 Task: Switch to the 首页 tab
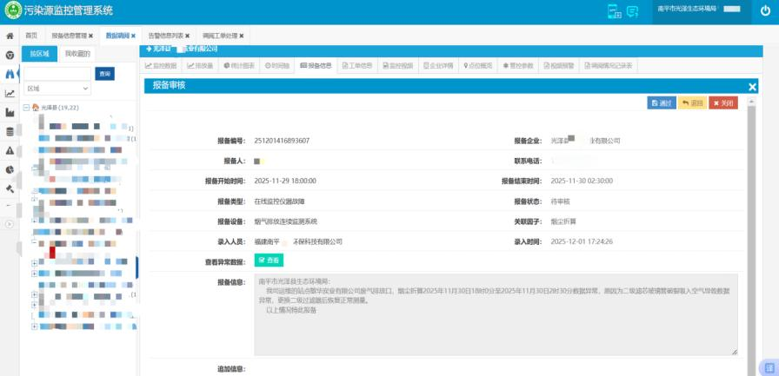coord(31,36)
